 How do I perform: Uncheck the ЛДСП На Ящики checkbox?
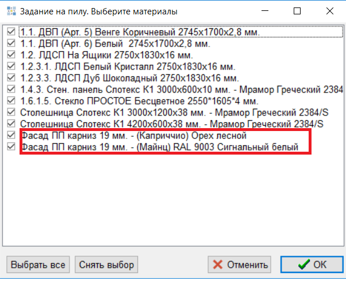tap(11, 55)
